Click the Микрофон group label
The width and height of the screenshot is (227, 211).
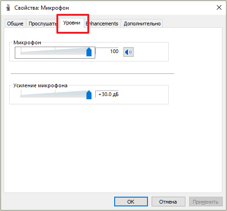click(27, 42)
